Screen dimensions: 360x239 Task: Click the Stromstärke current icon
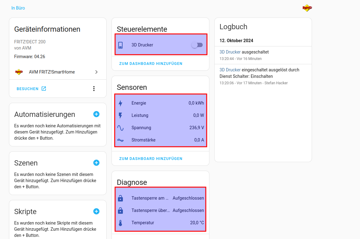[120, 140]
